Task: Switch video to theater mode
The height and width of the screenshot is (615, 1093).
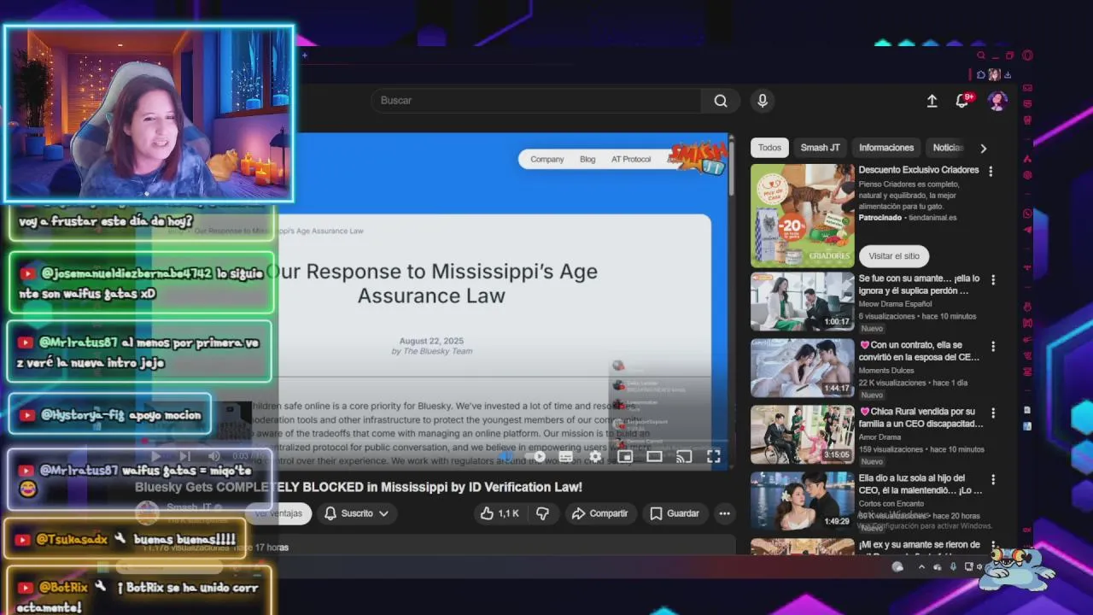Action: (654, 457)
